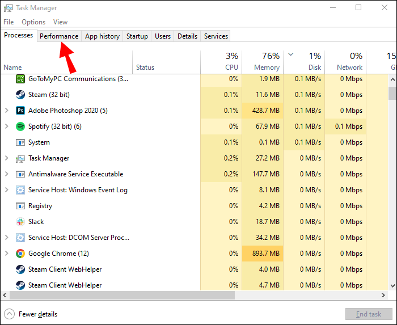
Task: Click the Adobe Photoshop 2020 icon
Action: 20,111
